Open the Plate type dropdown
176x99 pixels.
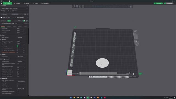(18, 11)
